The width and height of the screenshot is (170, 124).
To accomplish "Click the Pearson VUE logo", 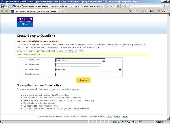I will [25, 22].
